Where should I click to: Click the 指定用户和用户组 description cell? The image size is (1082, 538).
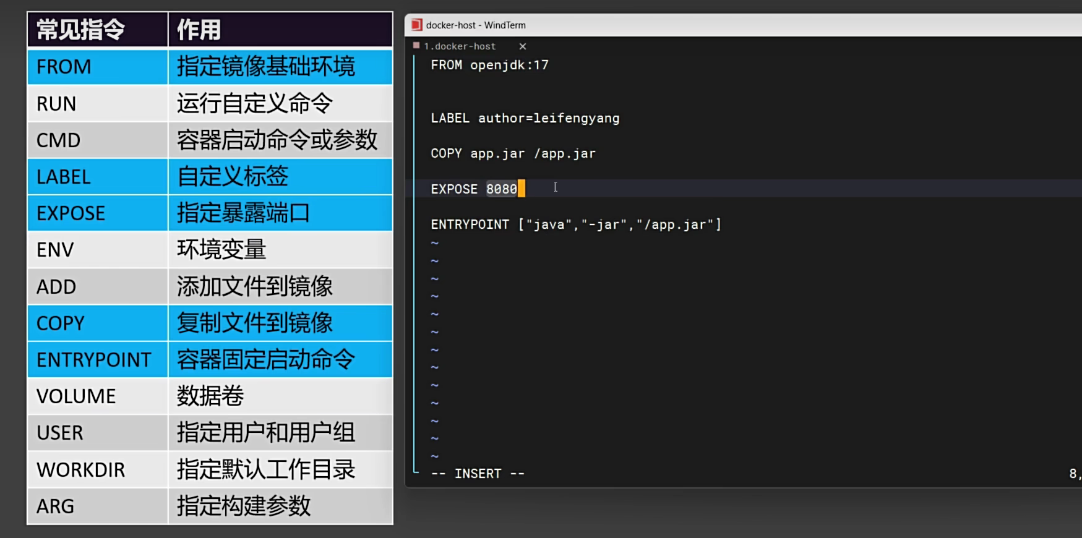pos(280,433)
